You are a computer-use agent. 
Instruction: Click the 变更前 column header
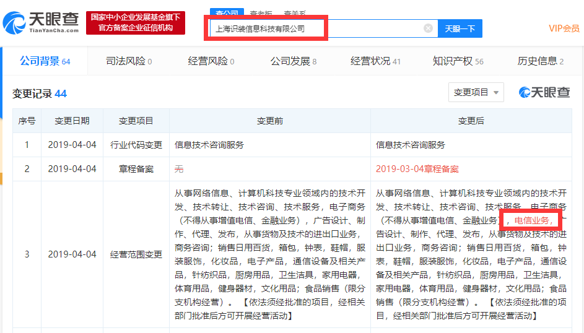coord(270,121)
